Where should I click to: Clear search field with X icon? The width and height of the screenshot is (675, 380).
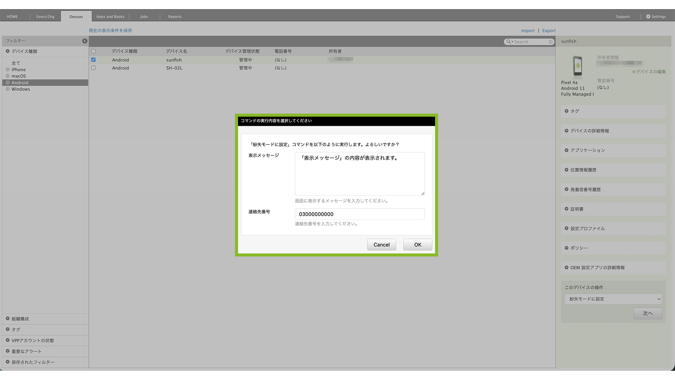pyautogui.click(x=550, y=42)
